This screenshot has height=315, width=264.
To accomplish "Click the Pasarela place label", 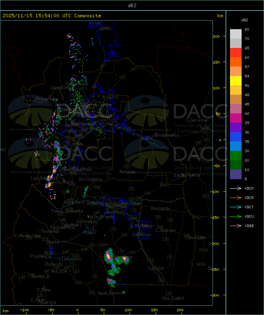I will coord(47,302).
